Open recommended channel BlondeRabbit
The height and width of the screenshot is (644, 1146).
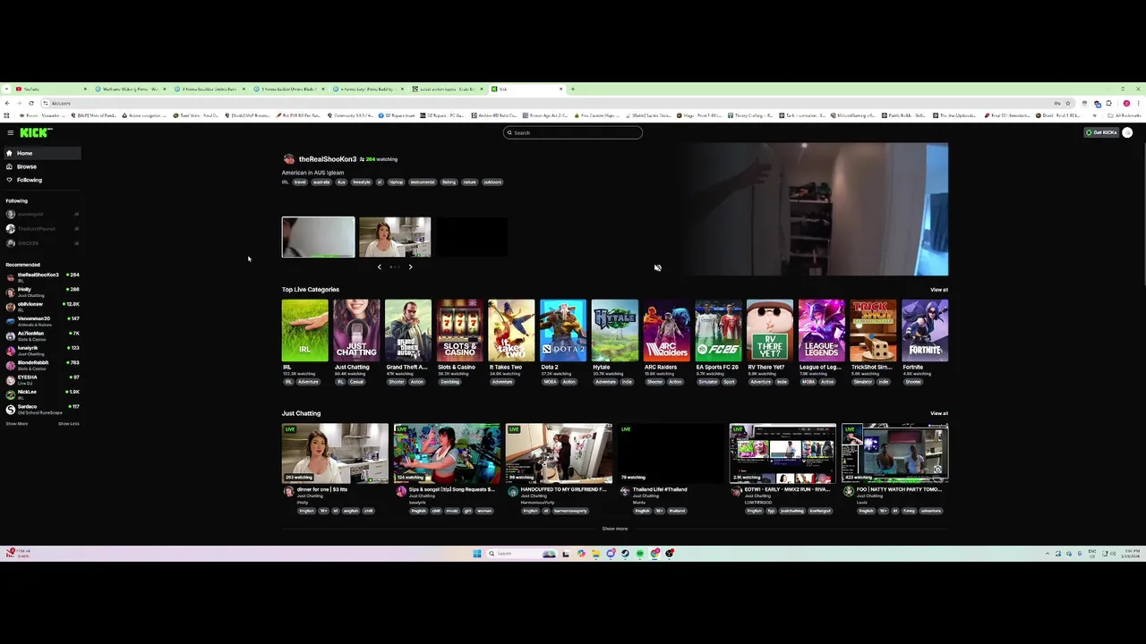pyautogui.click(x=41, y=364)
